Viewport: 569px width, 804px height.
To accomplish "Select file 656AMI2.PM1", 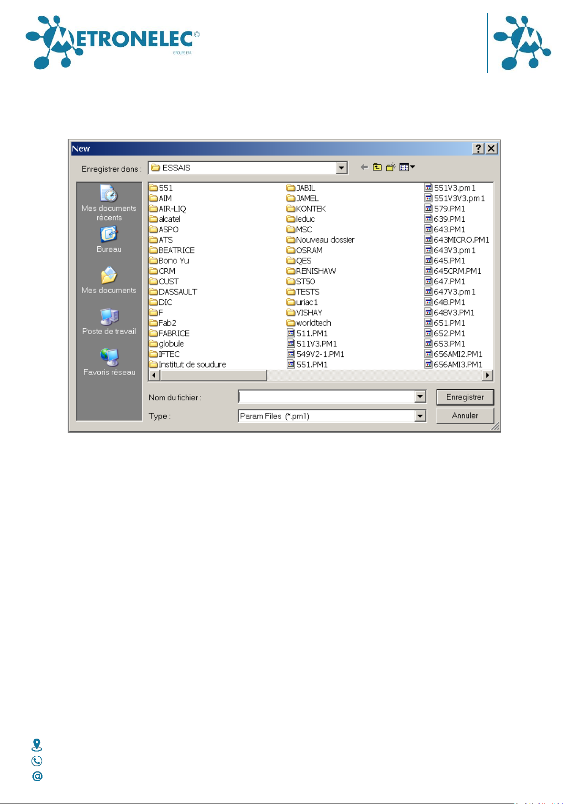I will [453, 354].
